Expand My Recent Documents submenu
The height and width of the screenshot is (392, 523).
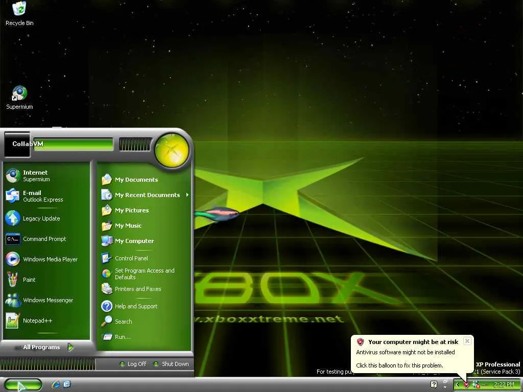145,195
